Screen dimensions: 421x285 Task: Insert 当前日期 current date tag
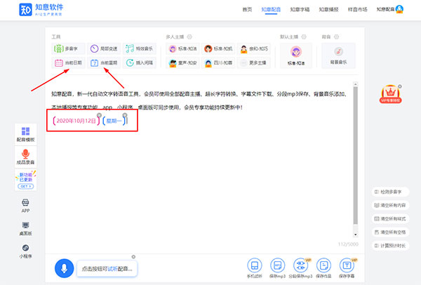tap(69, 63)
